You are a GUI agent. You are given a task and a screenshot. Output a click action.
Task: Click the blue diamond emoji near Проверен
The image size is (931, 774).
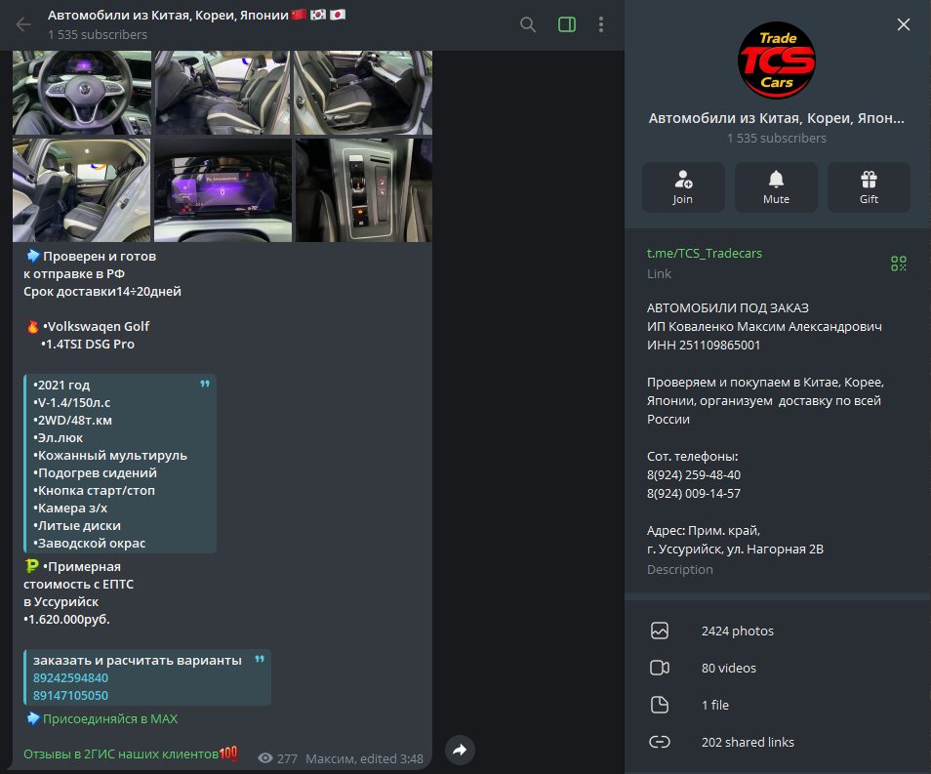pyautogui.click(x=32, y=256)
